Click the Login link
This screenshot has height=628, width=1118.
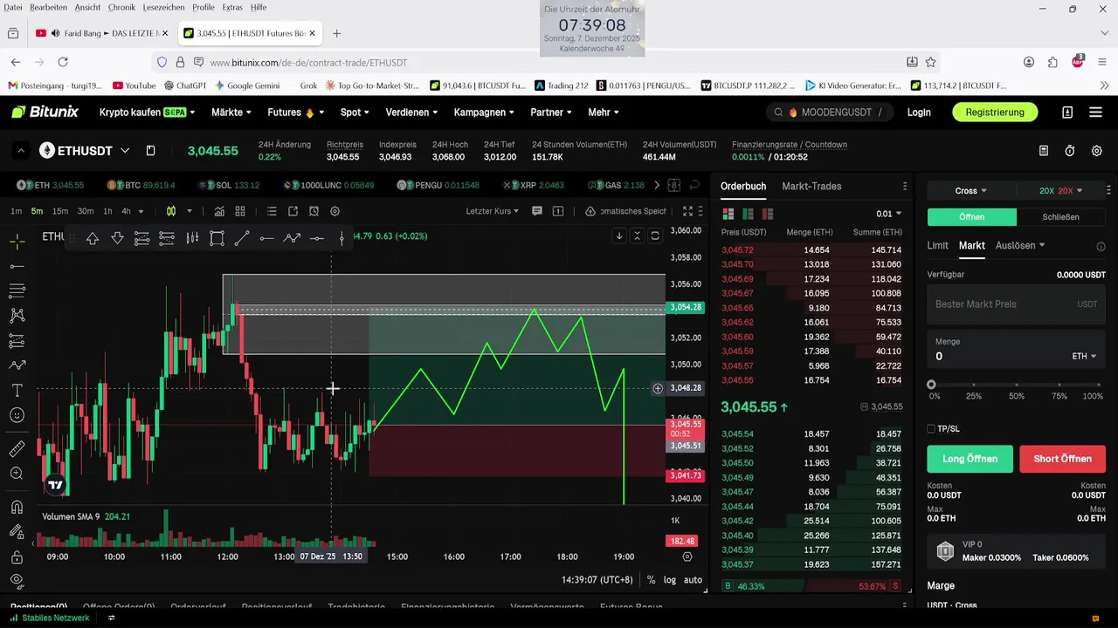pos(918,113)
